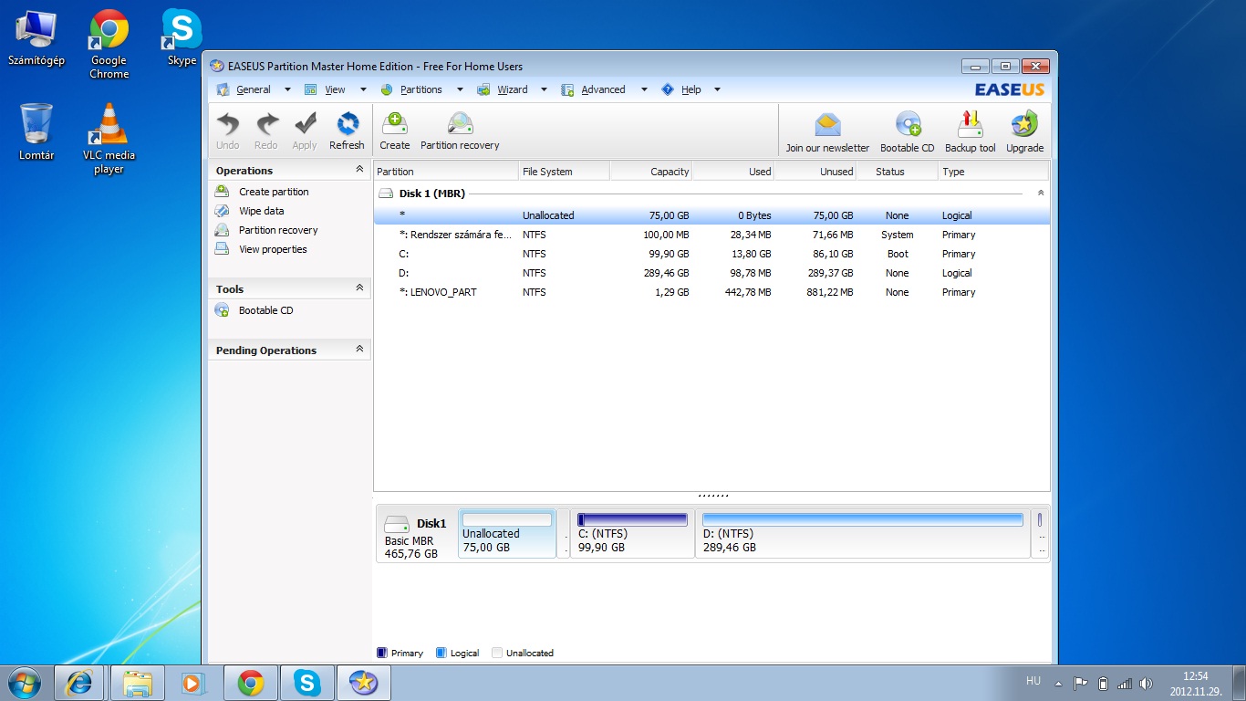Click dropdown arrow next to Advanced
1246x701 pixels.
pyautogui.click(x=643, y=89)
